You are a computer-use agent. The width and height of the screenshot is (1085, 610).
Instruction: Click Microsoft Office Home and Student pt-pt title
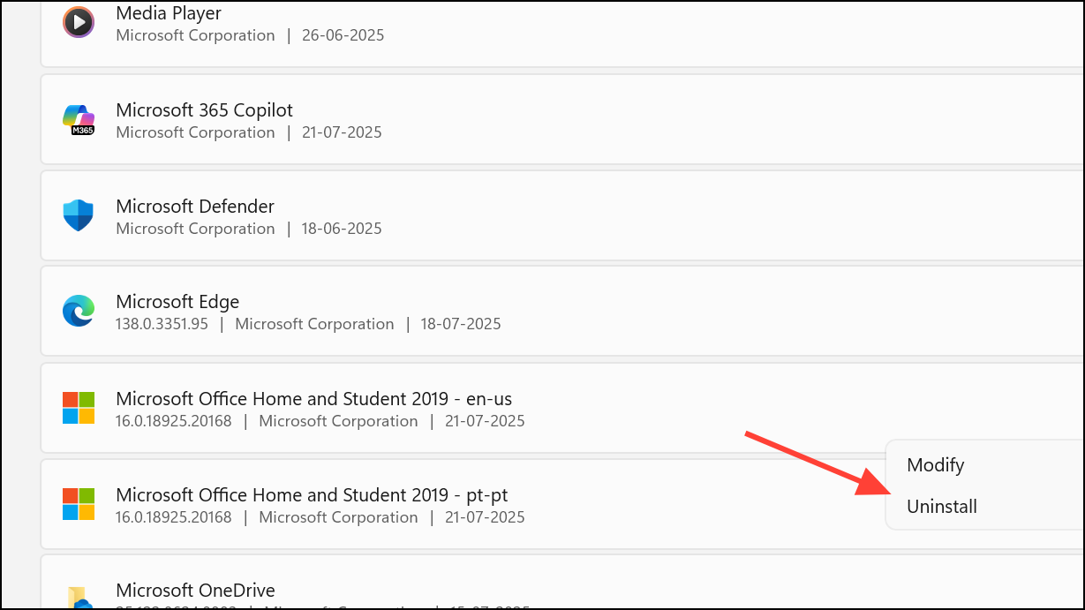pyautogui.click(x=312, y=495)
